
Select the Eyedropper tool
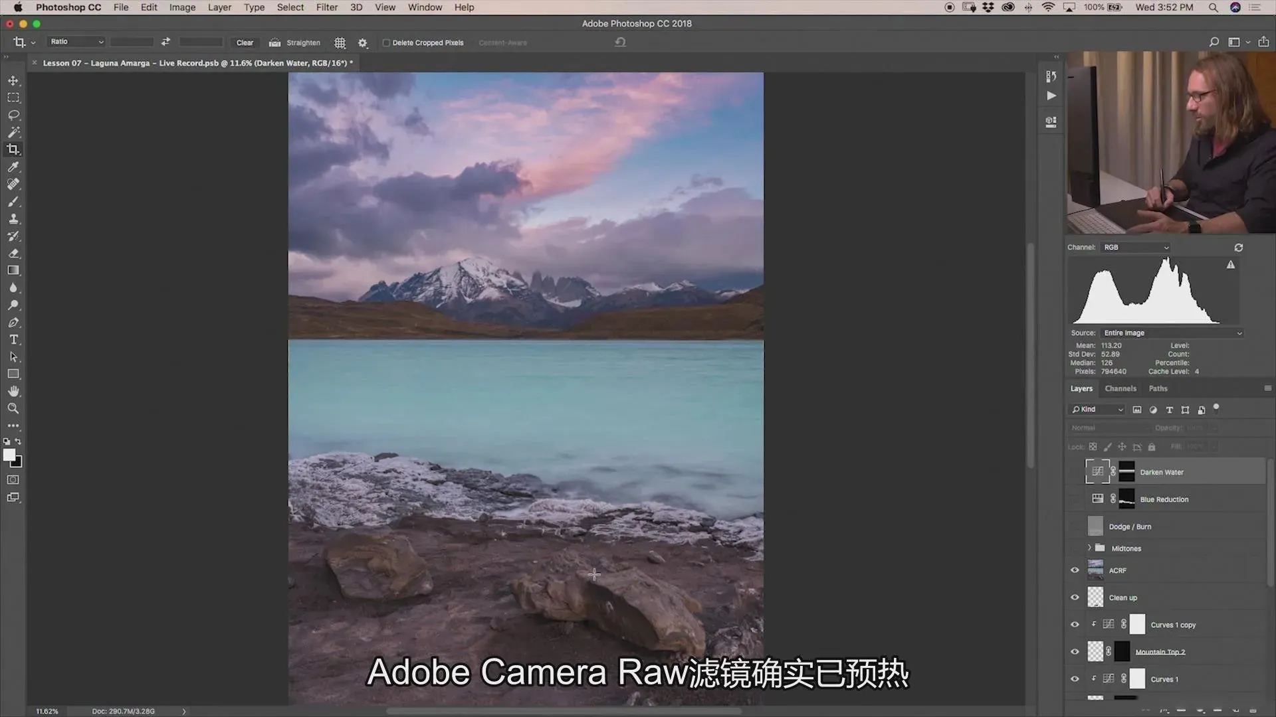coord(13,167)
